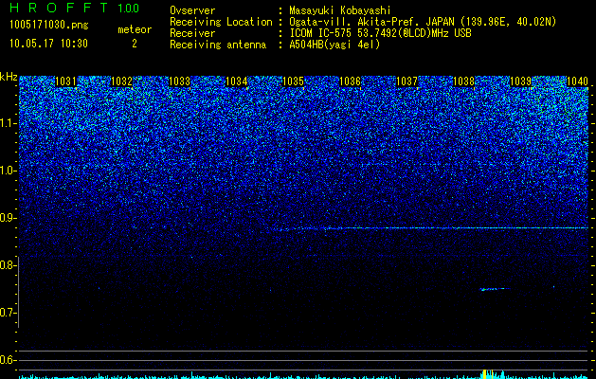Click the 1032 time marker
The image size is (596, 379).
121,81
